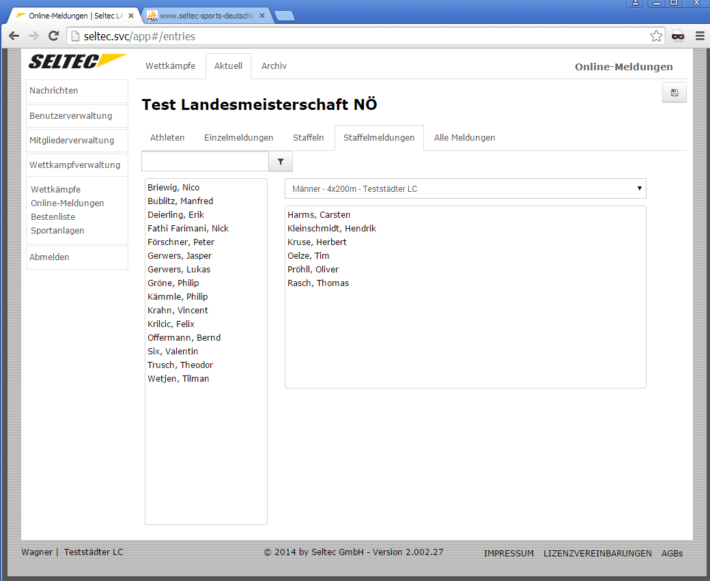Image resolution: width=710 pixels, height=581 pixels.
Task: Switch to the Einzelmeldungen tab
Action: 238,138
